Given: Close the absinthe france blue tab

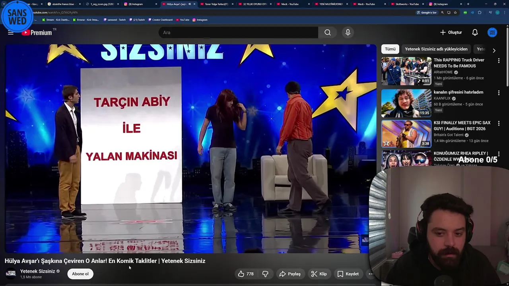Looking at the screenshot, I should (80, 4).
